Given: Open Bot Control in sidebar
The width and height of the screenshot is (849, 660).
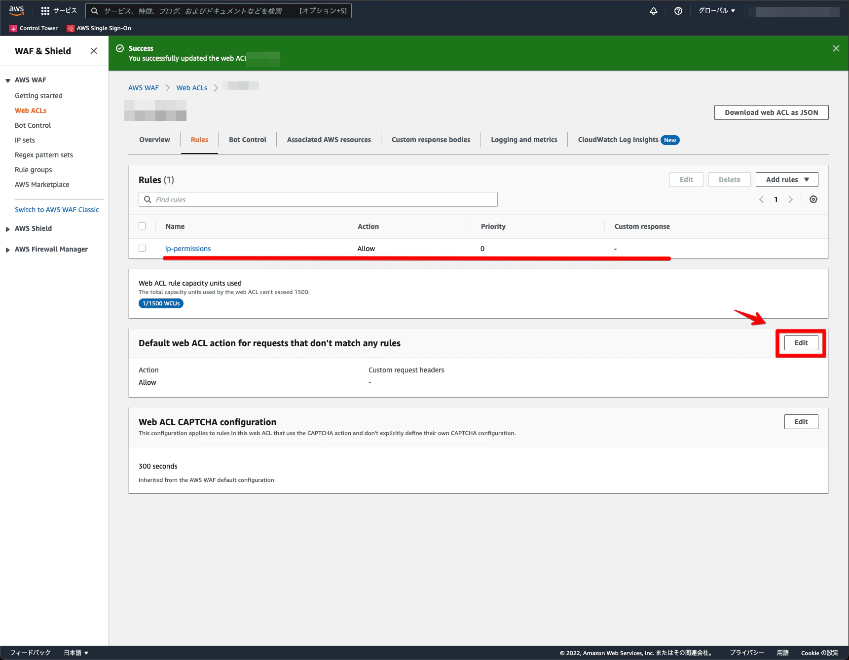Looking at the screenshot, I should [x=33, y=125].
